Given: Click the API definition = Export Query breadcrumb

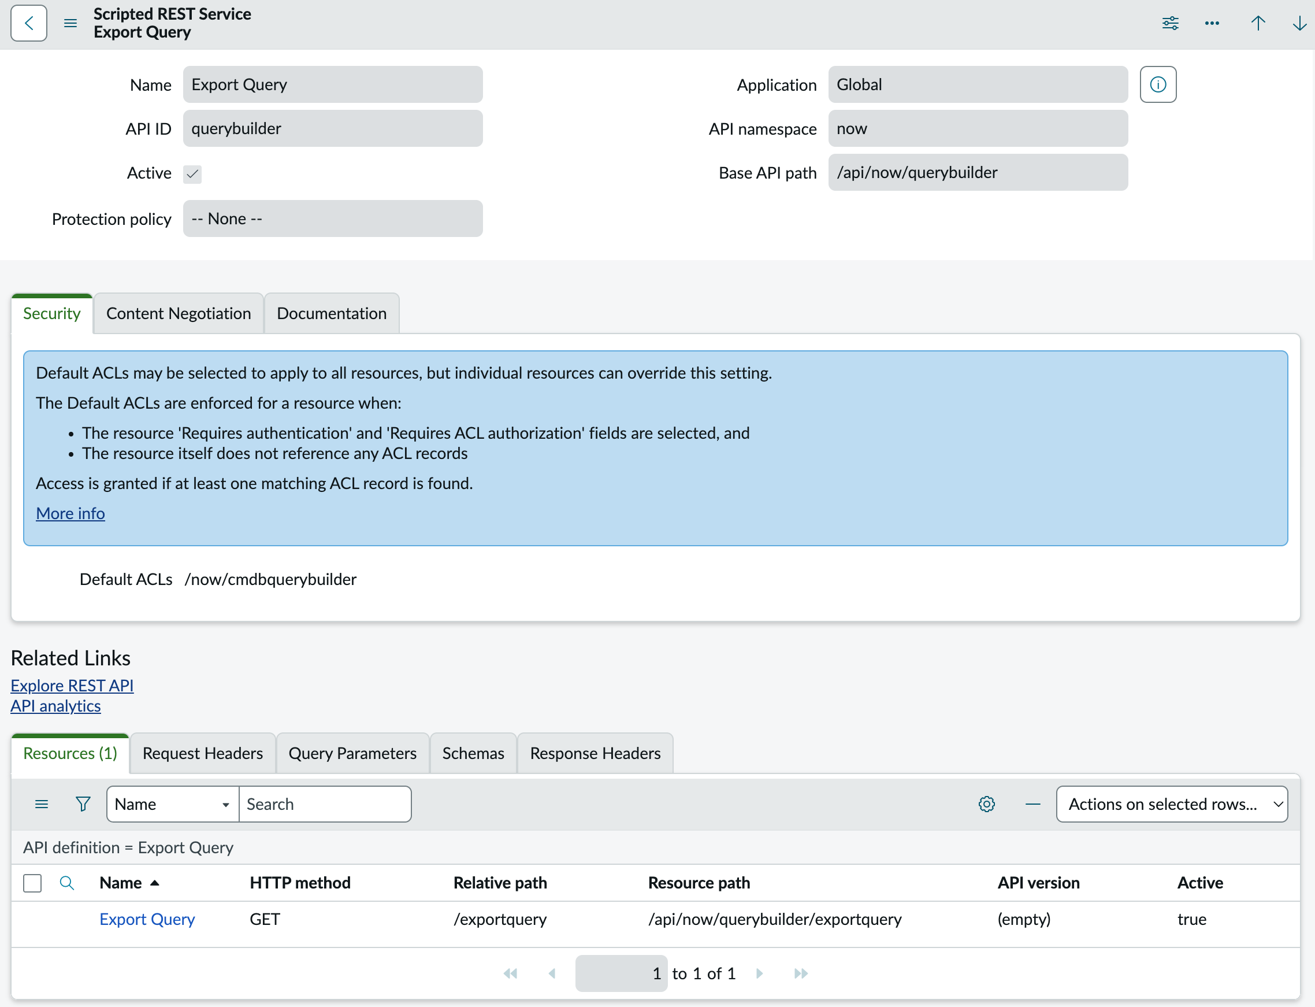Looking at the screenshot, I should (x=128, y=847).
